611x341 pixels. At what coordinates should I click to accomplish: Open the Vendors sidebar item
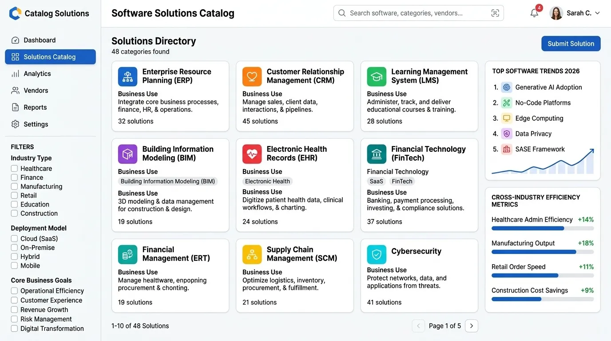pyautogui.click(x=50, y=91)
